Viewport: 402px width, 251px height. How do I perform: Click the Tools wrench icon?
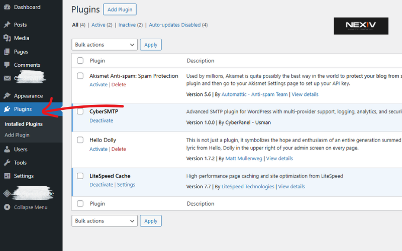pos(7,163)
